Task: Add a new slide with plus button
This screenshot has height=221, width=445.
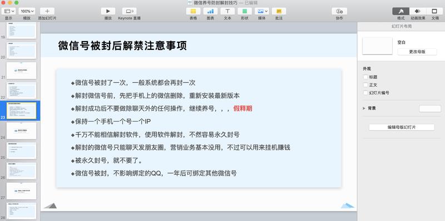Action: pos(47,11)
